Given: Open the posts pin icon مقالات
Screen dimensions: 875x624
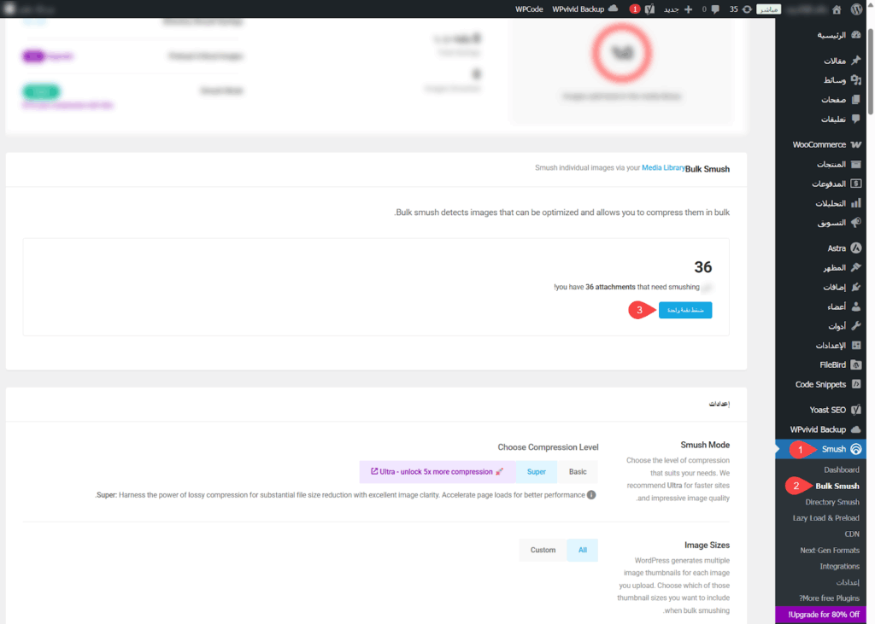Looking at the screenshot, I should point(856,61).
